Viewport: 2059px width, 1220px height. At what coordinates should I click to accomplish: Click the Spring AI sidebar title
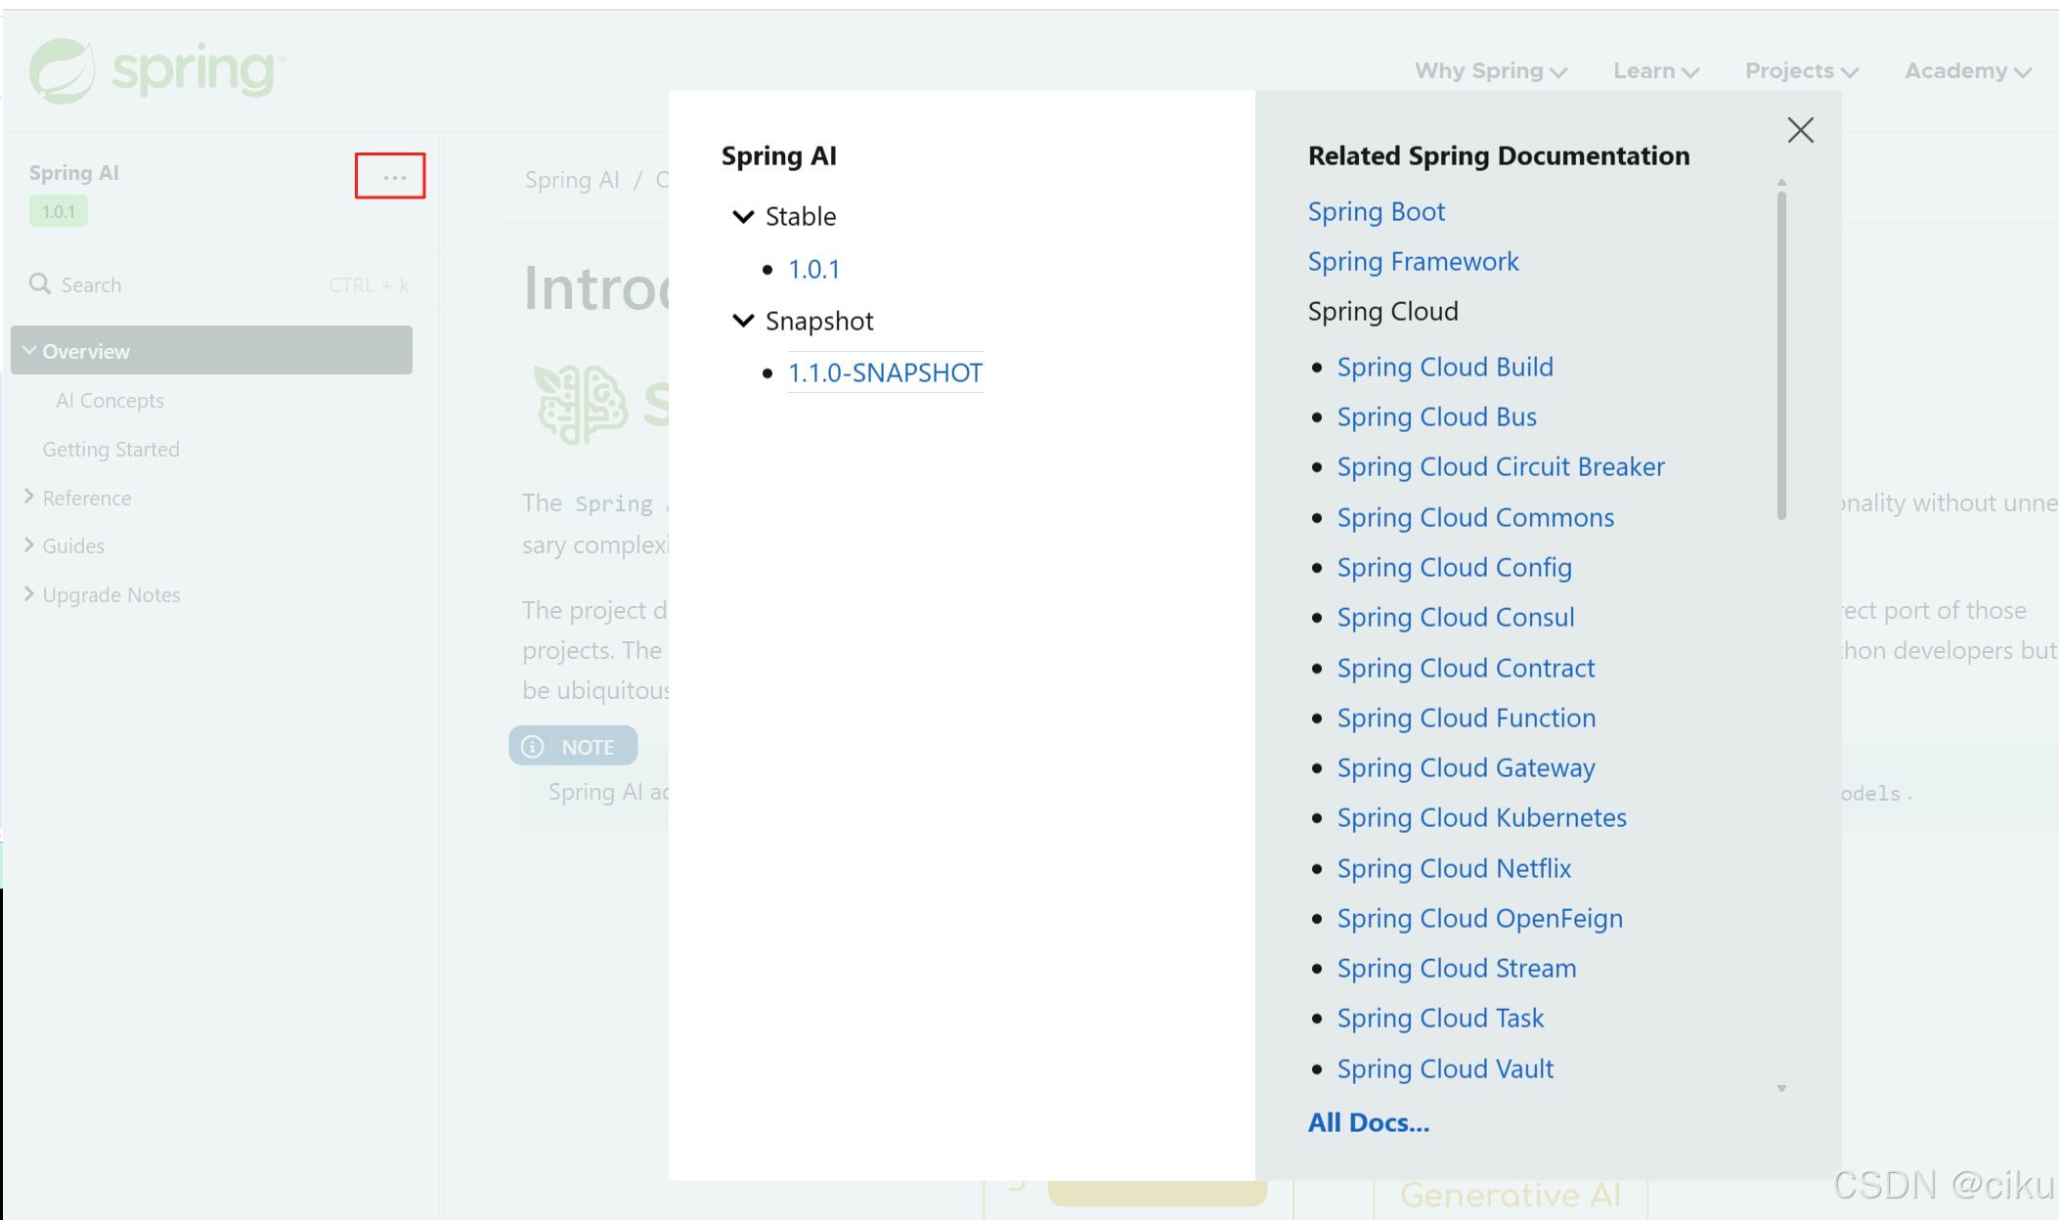pos(73,172)
